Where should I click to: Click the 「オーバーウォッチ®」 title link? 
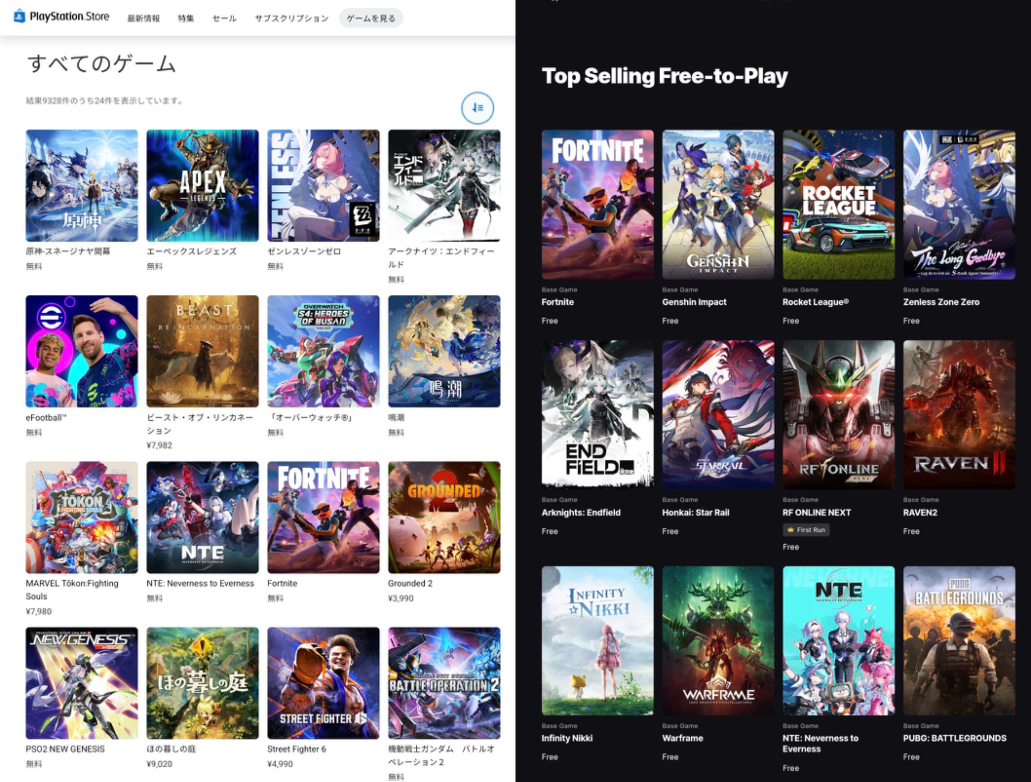point(310,418)
